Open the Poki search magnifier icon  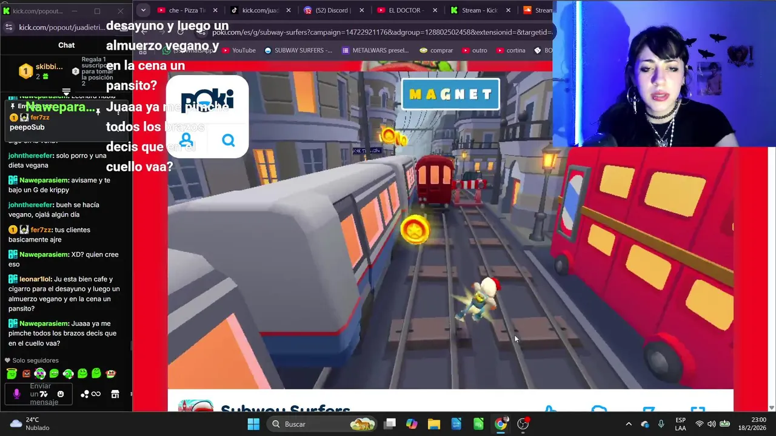tap(228, 140)
